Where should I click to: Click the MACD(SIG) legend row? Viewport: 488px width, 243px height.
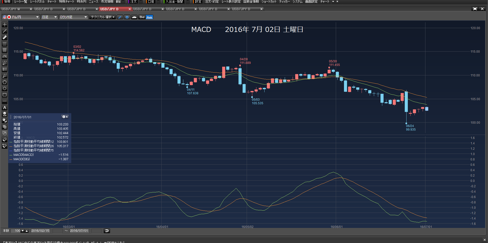tap(39, 159)
